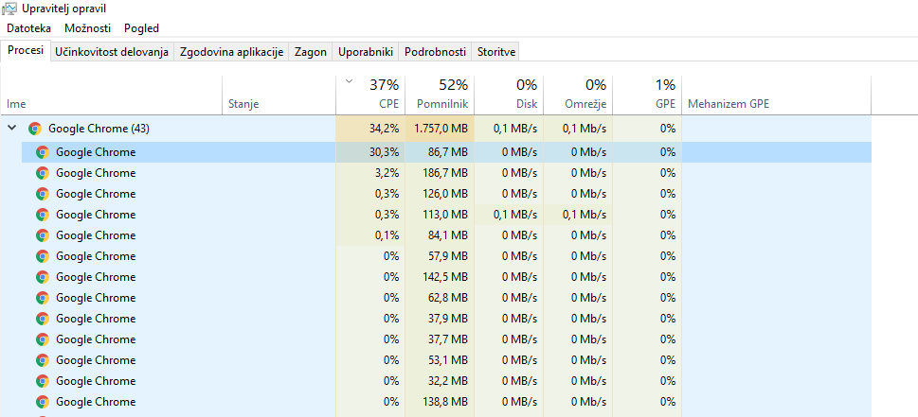Image resolution: width=918 pixels, height=417 pixels.
Task: Click Chrome icon in the 142,5 MB row
Action: click(42, 277)
